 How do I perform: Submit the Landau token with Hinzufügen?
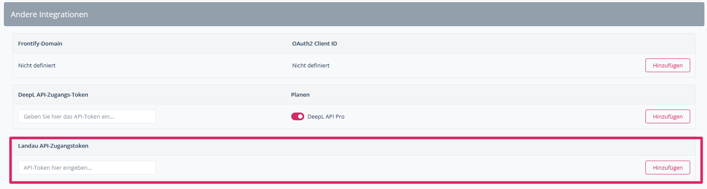click(667, 168)
